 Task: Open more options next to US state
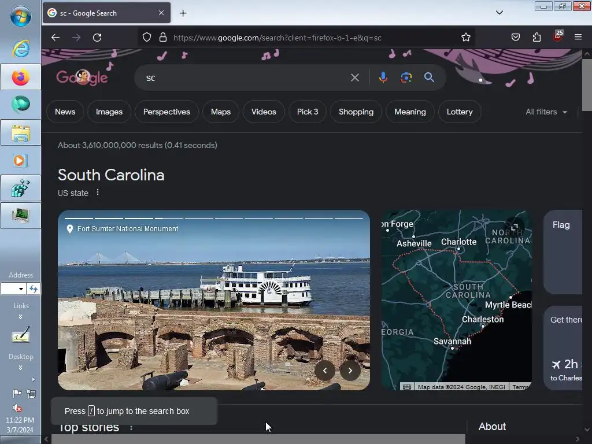pos(98,192)
